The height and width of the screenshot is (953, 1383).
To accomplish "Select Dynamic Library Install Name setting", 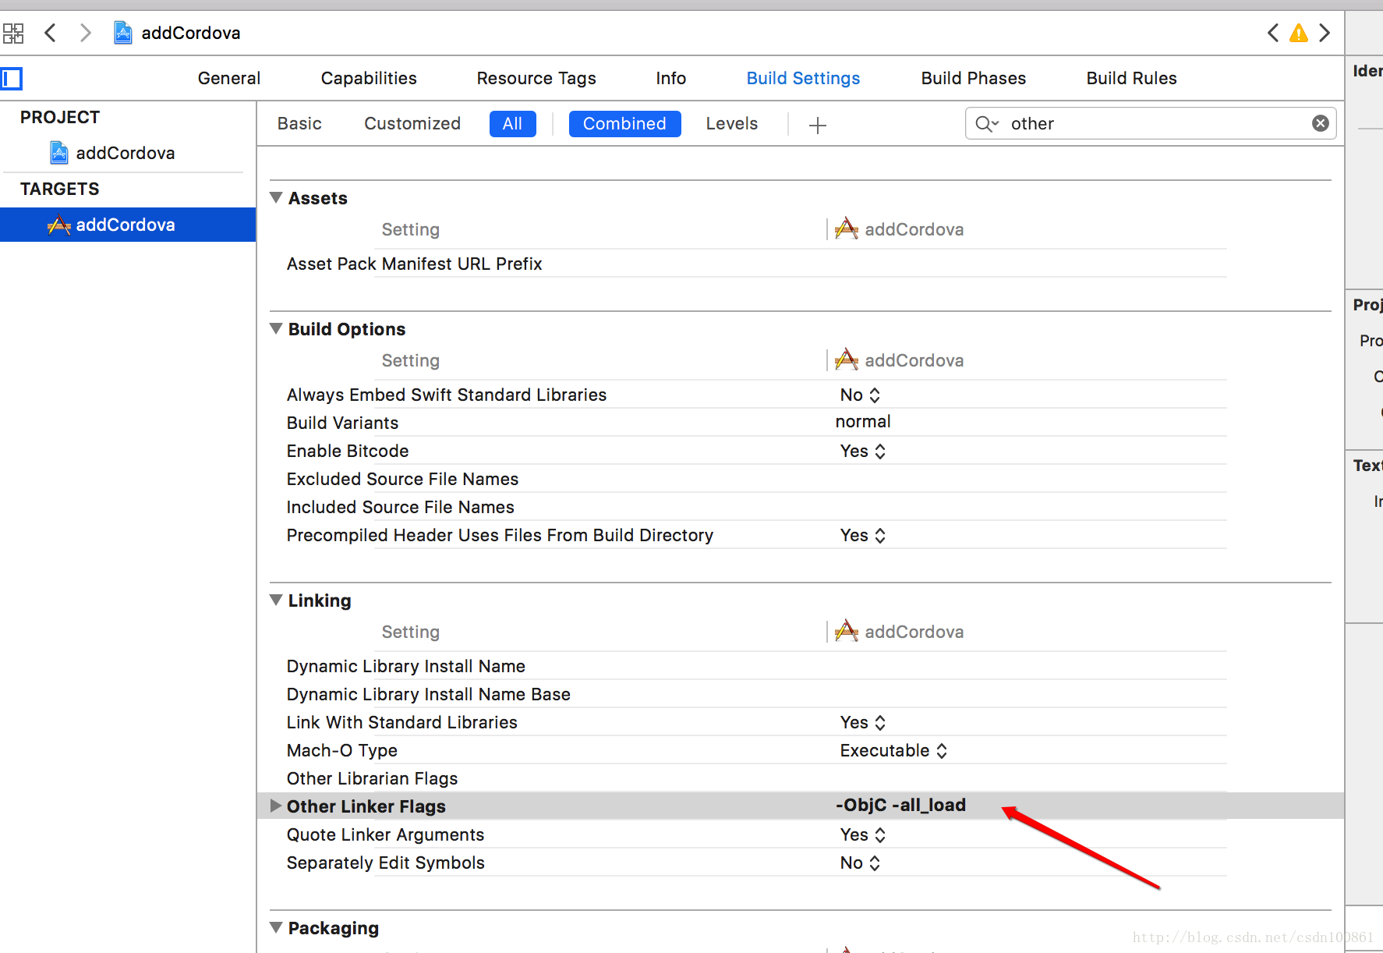I will coord(405,666).
